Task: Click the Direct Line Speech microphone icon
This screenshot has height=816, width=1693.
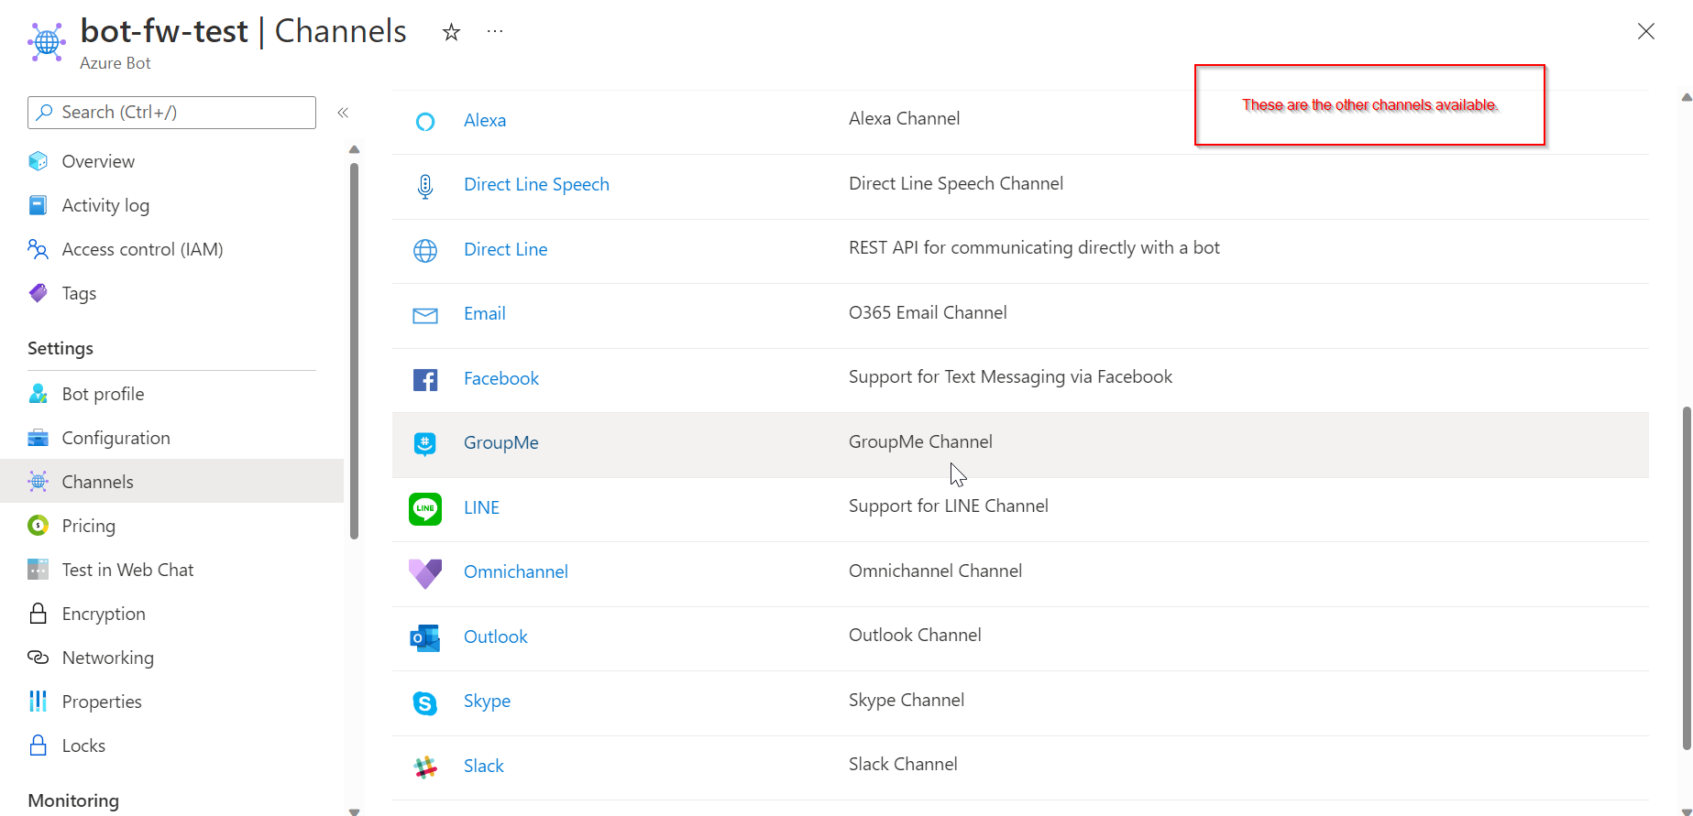Action: (425, 186)
